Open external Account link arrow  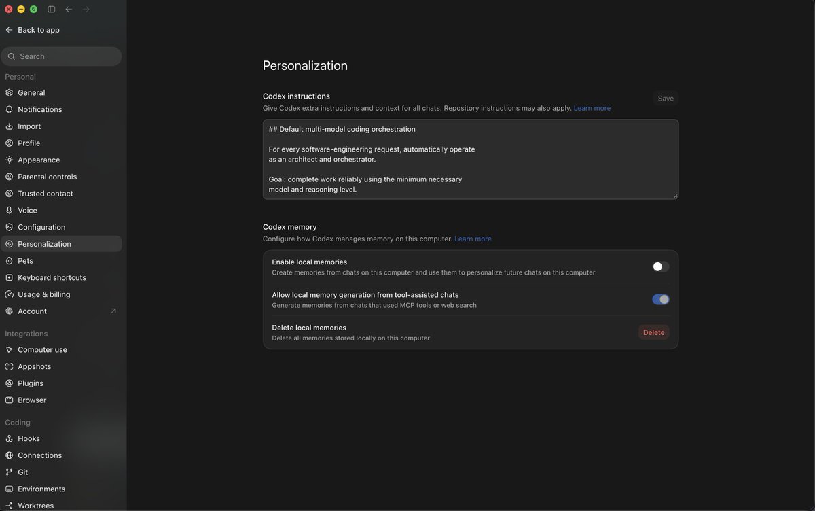pos(113,311)
